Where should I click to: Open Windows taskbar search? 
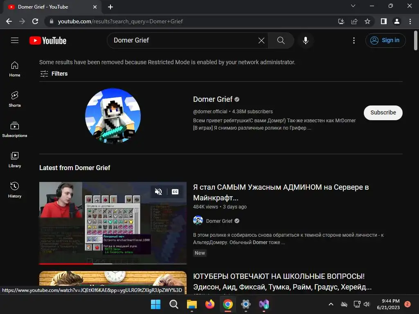click(x=173, y=304)
